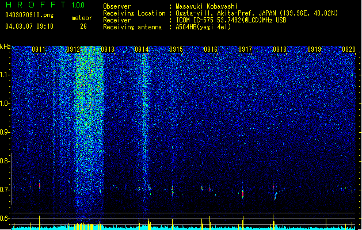This screenshot has width=362, height=230.
Task: Click the 0918 time marker
Action: (280, 49)
